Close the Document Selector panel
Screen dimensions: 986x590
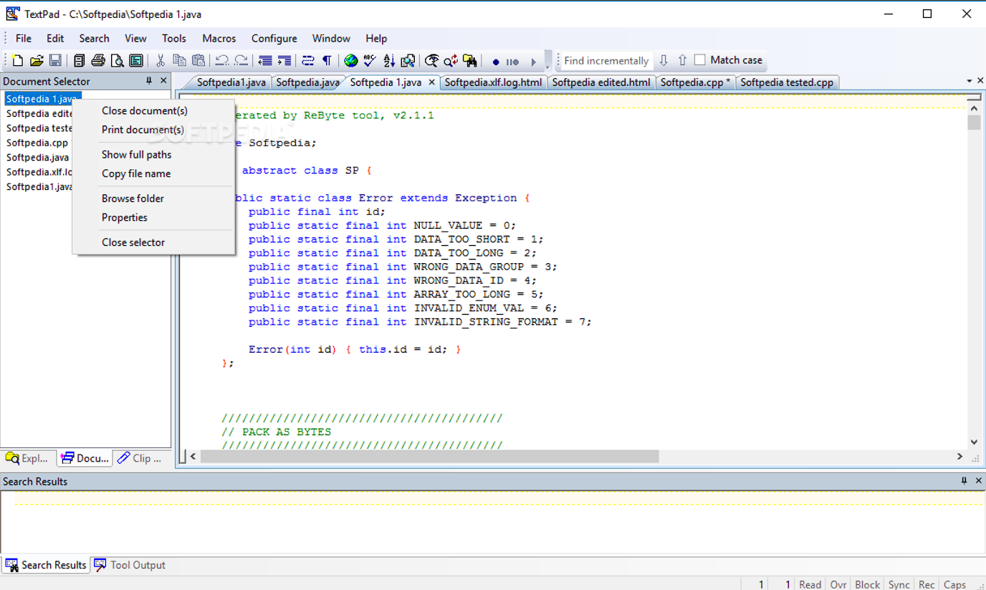tap(163, 81)
